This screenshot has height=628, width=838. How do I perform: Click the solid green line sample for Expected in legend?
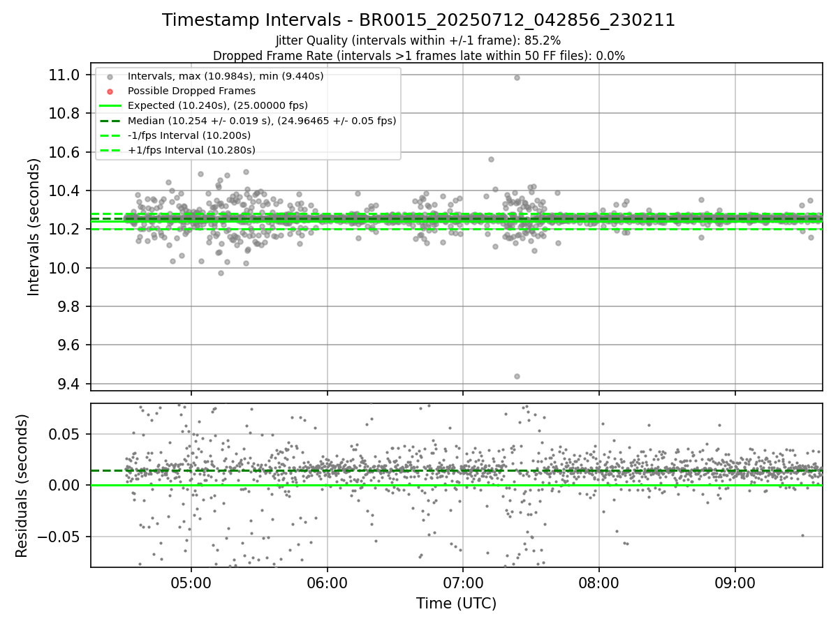(111, 106)
